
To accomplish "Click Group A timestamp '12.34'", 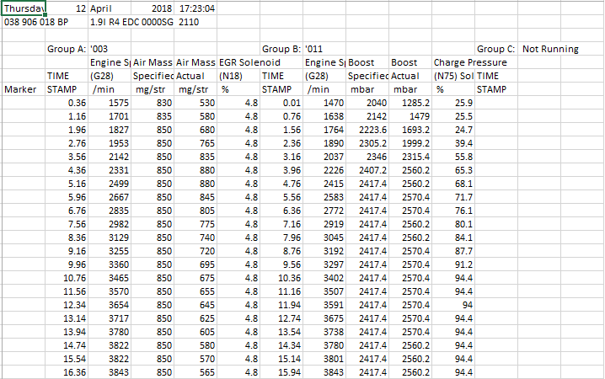I will [67, 306].
